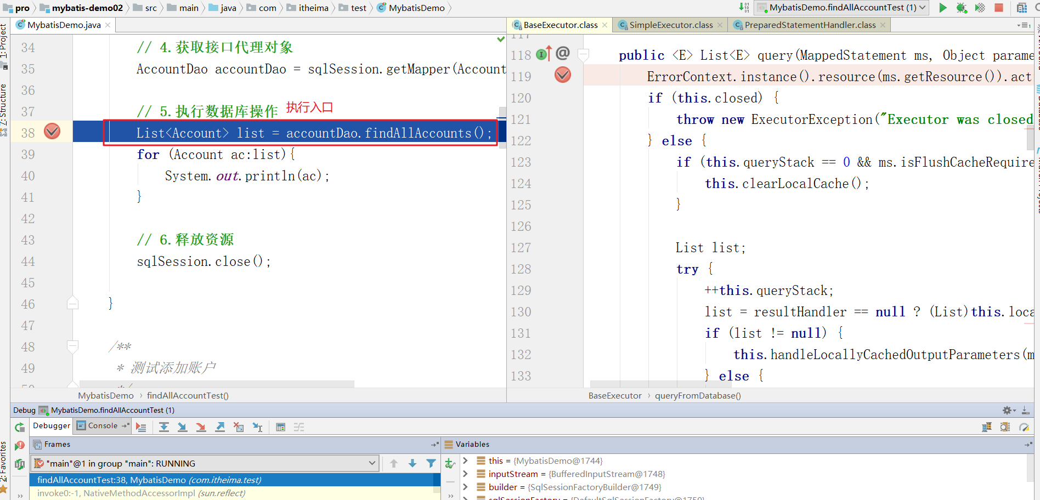Collapse the query method fold at line 118
The width and height of the screenshot is (1040, 500).
point(584,54)
